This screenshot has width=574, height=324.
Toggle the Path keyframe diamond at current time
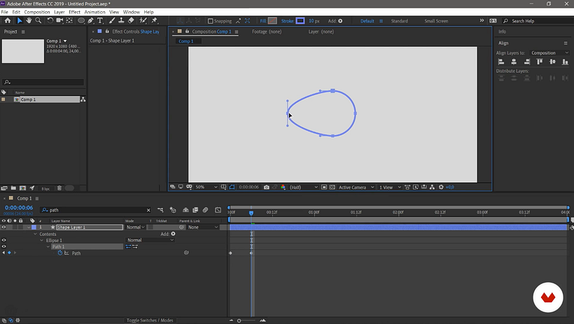[9, 253]
